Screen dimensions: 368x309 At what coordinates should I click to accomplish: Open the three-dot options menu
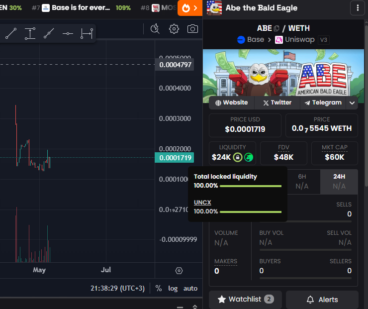[358, 8]
